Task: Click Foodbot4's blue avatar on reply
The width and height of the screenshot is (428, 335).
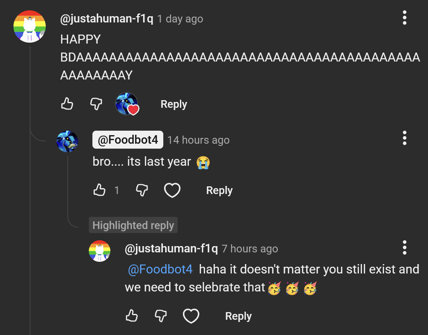Action: 67,141
